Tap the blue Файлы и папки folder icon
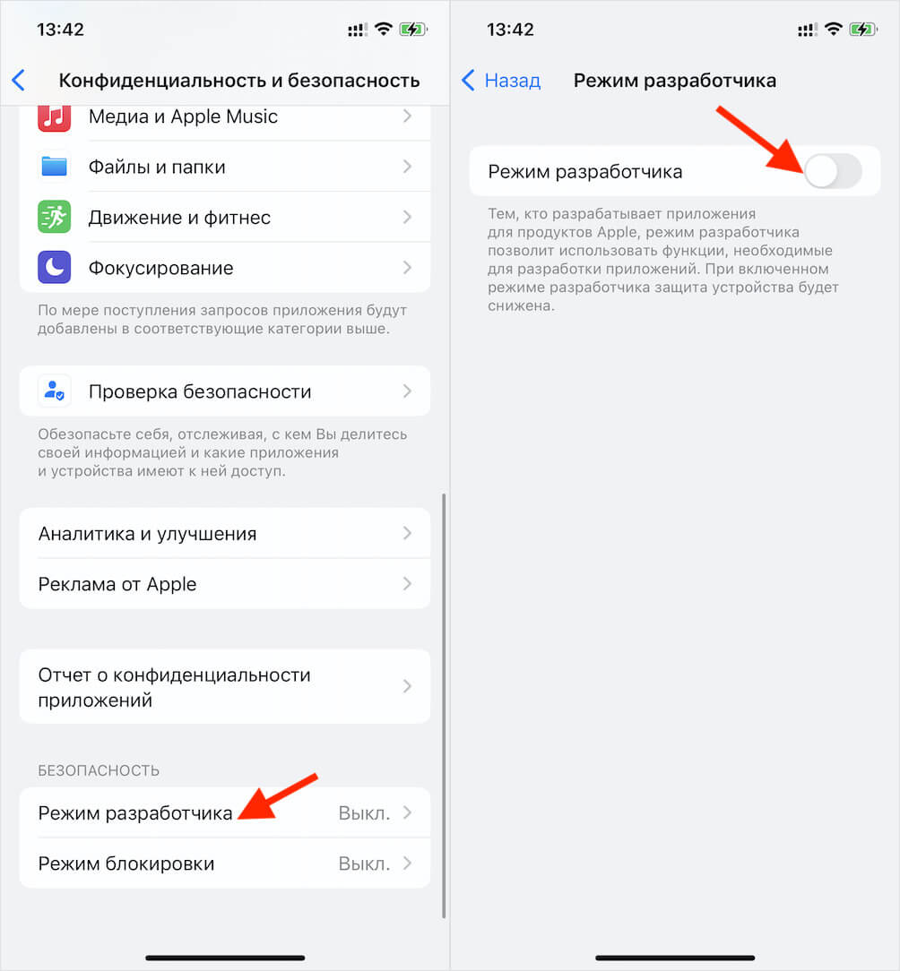This screenshot has width=900, height=971. [54, 167]
